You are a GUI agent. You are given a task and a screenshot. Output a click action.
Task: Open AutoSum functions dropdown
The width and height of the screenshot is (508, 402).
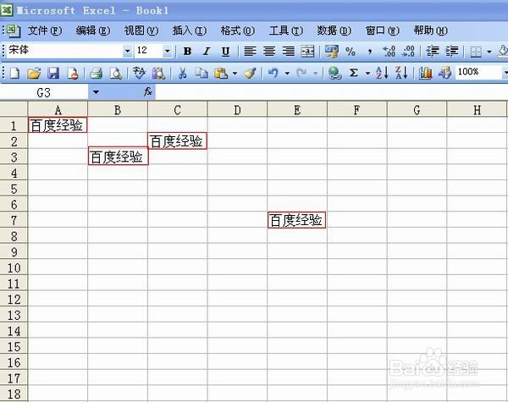pyautogui.click(x=367, y=73)
